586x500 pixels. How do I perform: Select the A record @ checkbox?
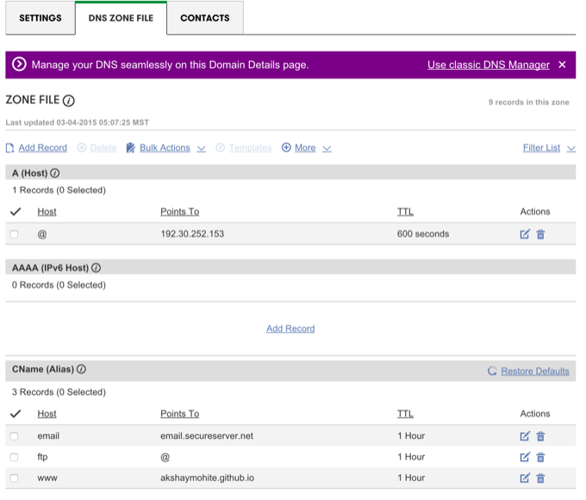coord(14,234)
